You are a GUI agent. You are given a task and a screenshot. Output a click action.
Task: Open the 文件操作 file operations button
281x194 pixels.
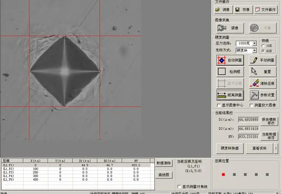pos(266,10)
